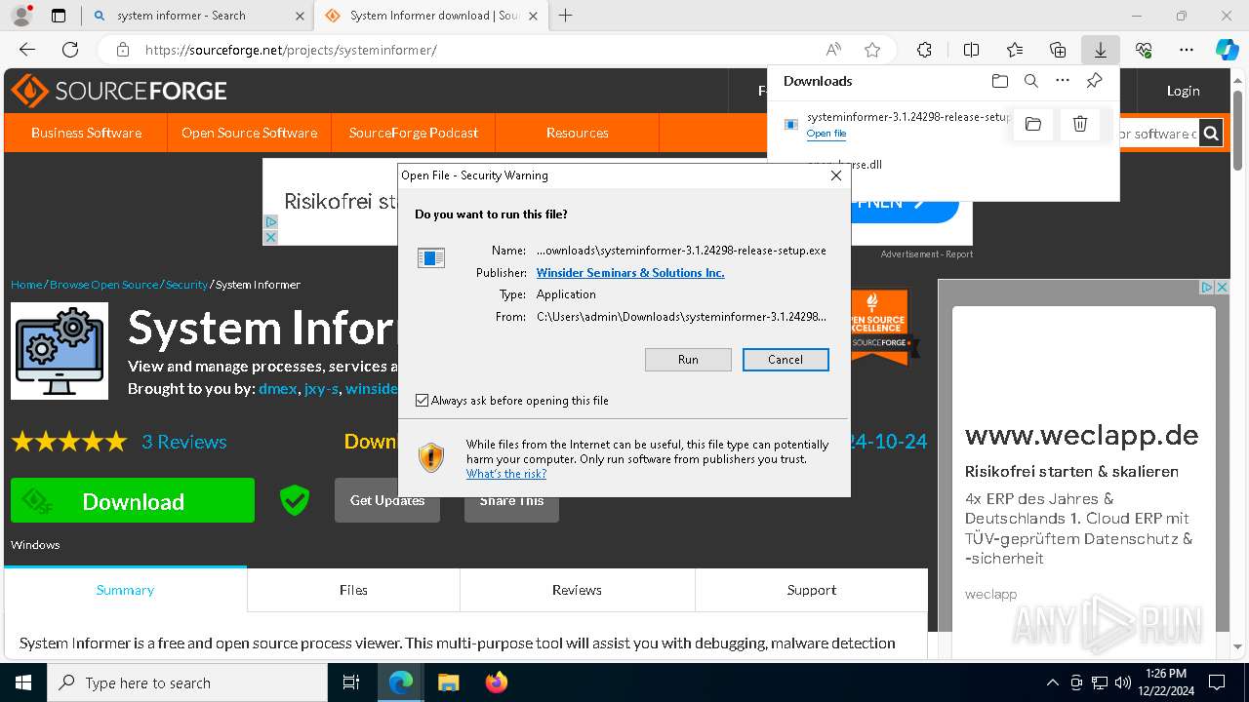The width and height of the screenshot is (1249, 702).
Task: Open the notifications center icon
Action: [x=1217, y=682]
